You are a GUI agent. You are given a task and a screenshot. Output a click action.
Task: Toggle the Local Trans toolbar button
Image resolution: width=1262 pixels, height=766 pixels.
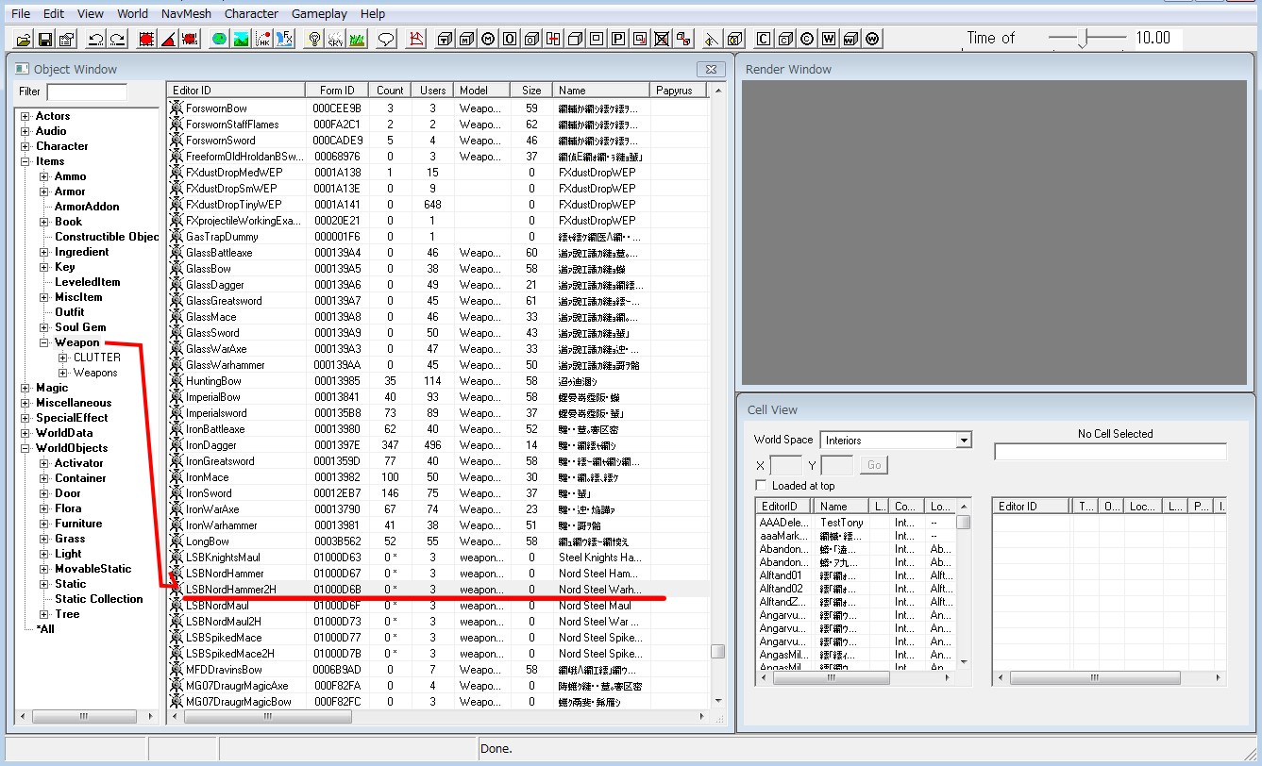[x=190, y=39]
